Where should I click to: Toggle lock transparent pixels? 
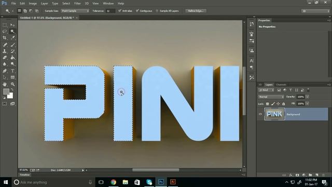[x=268, y=104]
